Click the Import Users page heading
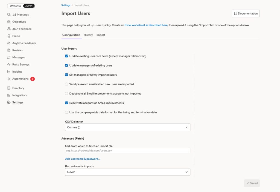 (x=76, y=13)
